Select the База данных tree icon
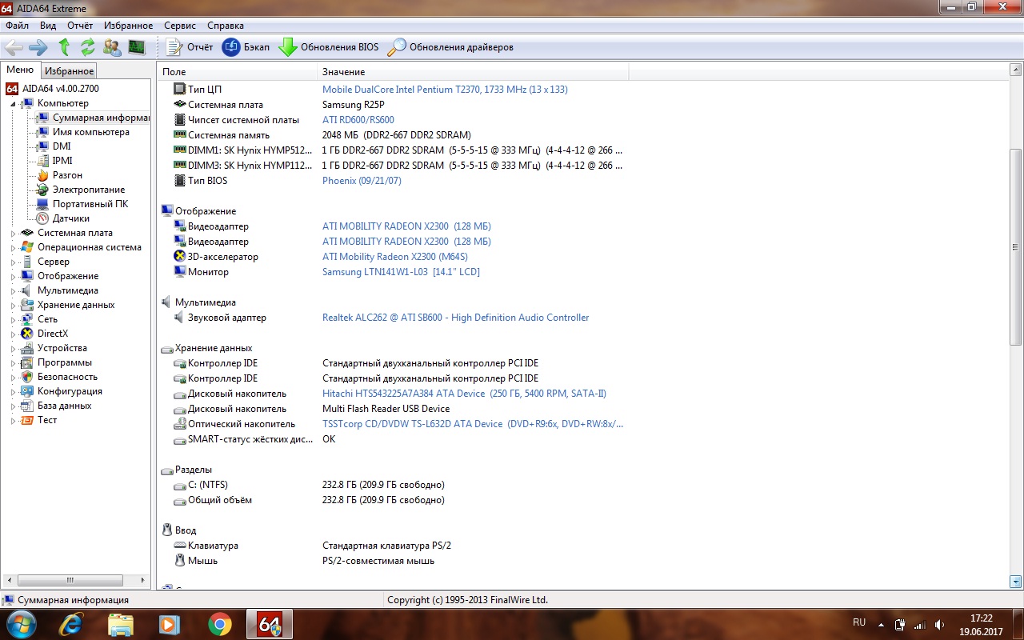1024x640 pixels. 27,406
